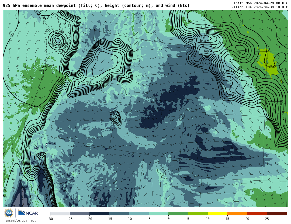Click the −10 colorbar tick label
The width and height of the screenshot is (291, 224).
pyautogui.click(x=129, y=219)
